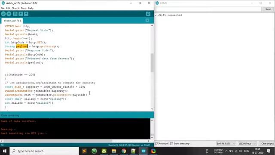Open the 115200 baud rate dropdown
Viewport: 275px width, 155px height.
coord(247,143)
